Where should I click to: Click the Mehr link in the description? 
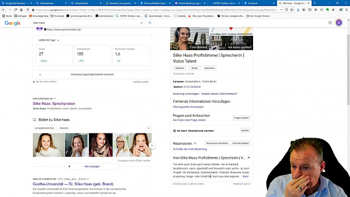pyautogui.click(x=246, y=177)
